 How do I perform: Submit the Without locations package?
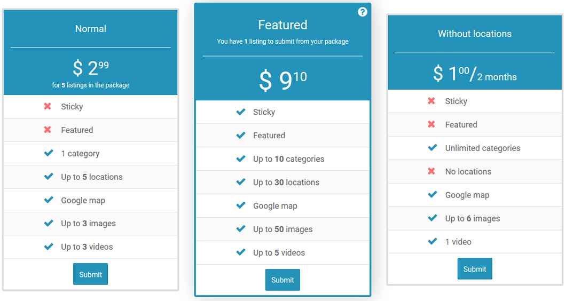[475, 269]
